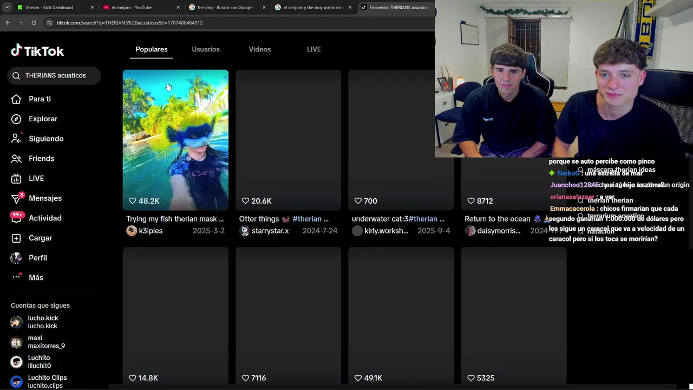Click the tiktok.com address bar URL
693x390 pixels.
point(129,23)
